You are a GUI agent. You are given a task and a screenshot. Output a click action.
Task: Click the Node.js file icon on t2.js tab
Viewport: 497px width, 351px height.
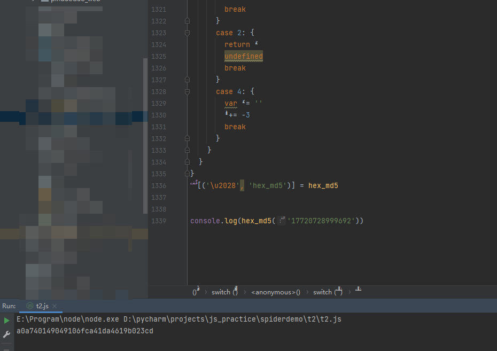pos(30,306)
